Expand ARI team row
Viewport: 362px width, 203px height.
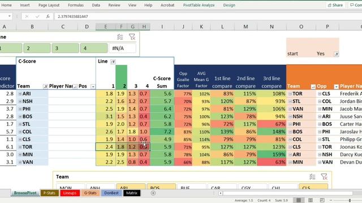[x=20, y=94]
